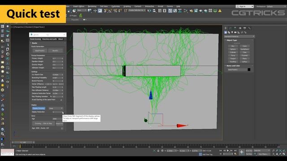
Task: Click the Play Animation button
Action: tap(228, 151)
